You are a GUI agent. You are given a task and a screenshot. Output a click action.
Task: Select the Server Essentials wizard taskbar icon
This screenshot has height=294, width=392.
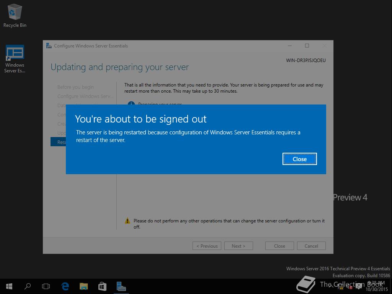(121, 286)
